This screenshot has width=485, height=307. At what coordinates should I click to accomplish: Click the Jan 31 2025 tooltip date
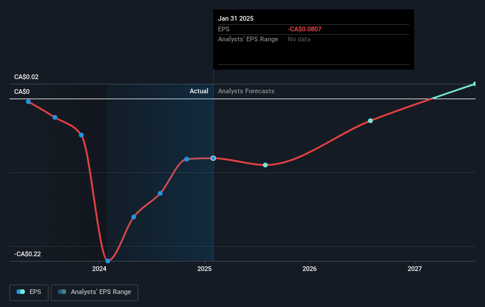(236, 18)
